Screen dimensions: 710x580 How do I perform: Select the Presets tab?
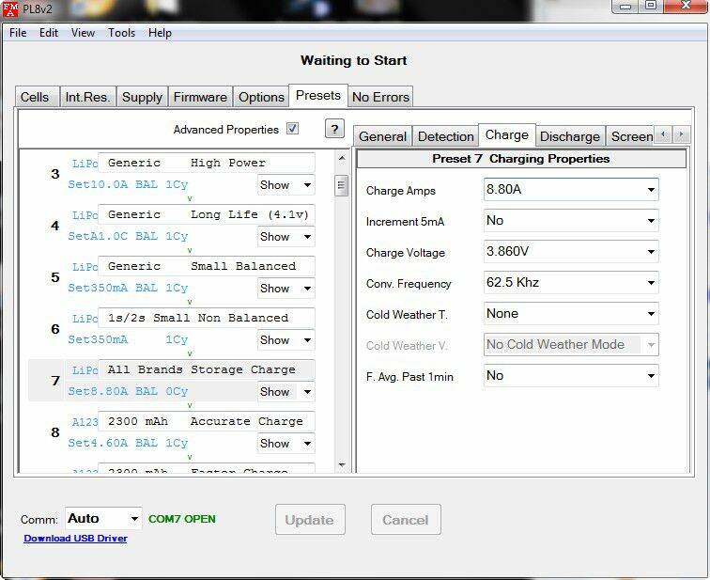click(x=318, y=95)
